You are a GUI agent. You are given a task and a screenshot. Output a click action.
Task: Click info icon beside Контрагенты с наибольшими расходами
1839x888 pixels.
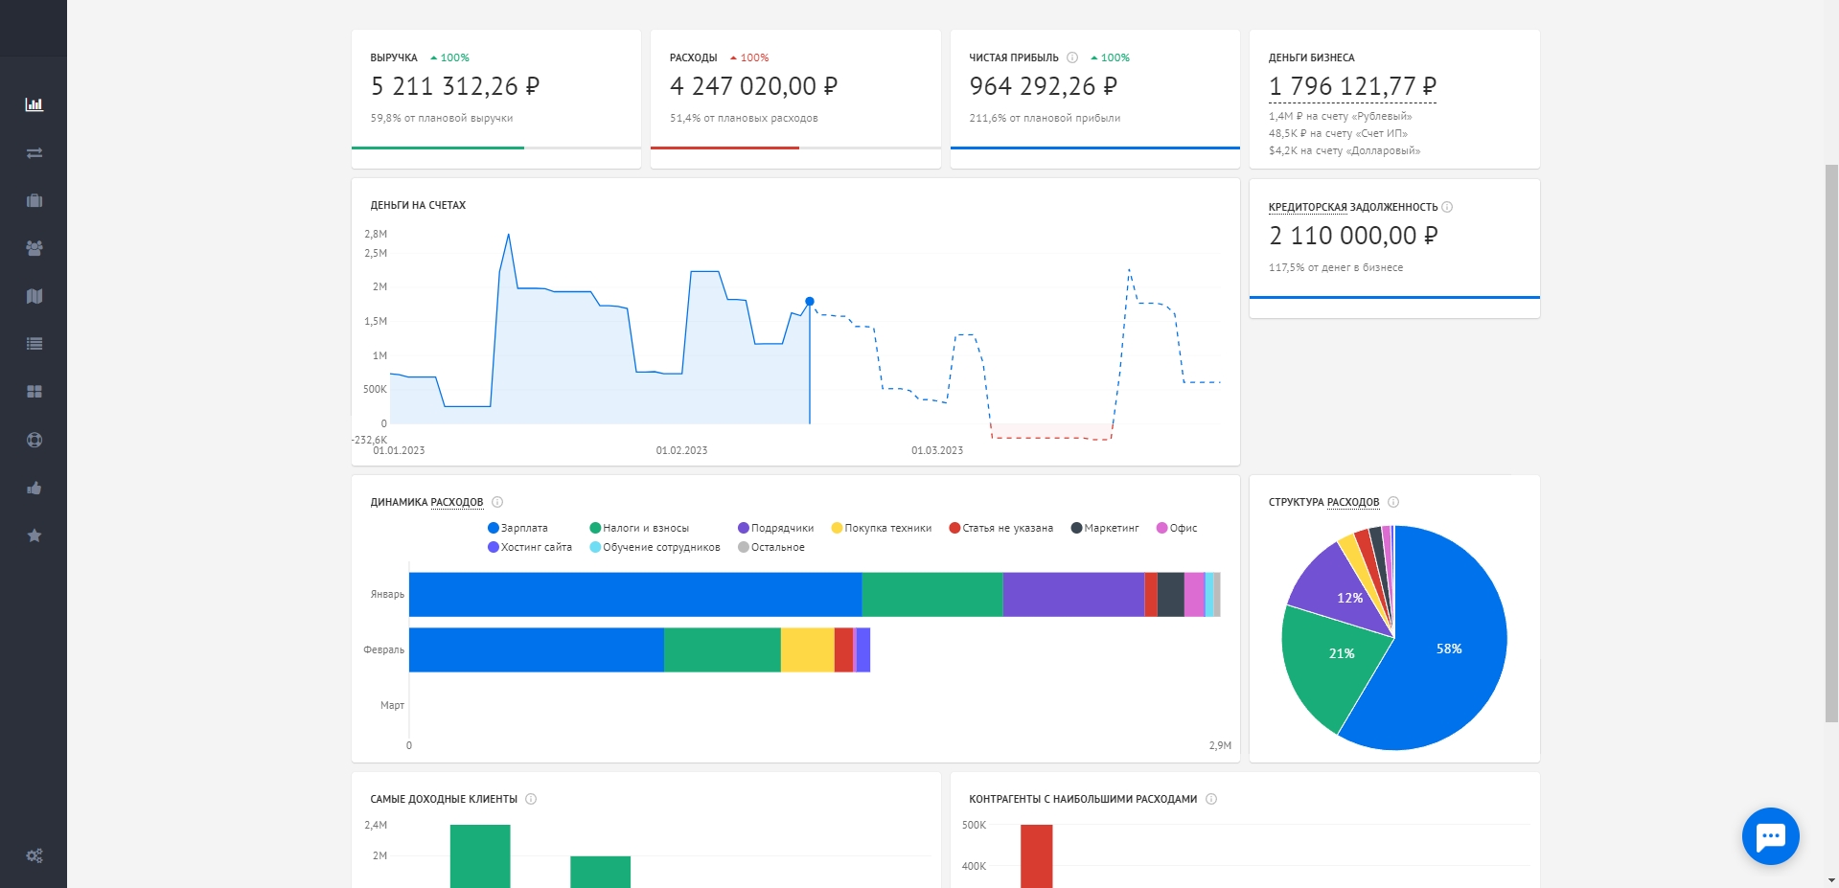pyautogui.click(x=1211, y=799)
